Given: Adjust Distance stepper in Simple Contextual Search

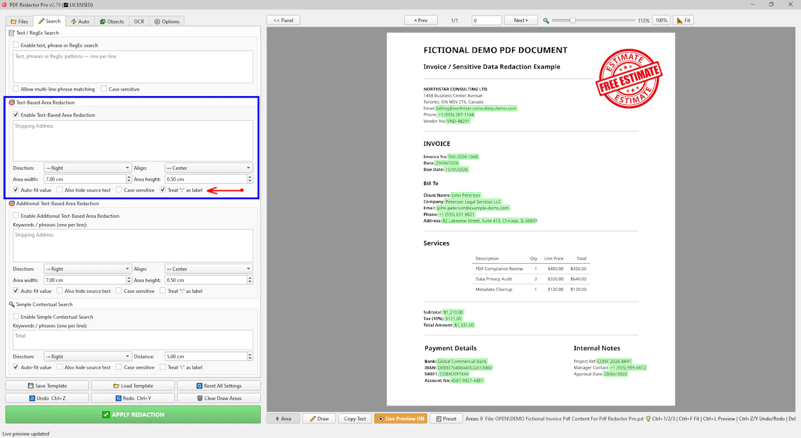Looking at the screenshot, I should 250,356.
